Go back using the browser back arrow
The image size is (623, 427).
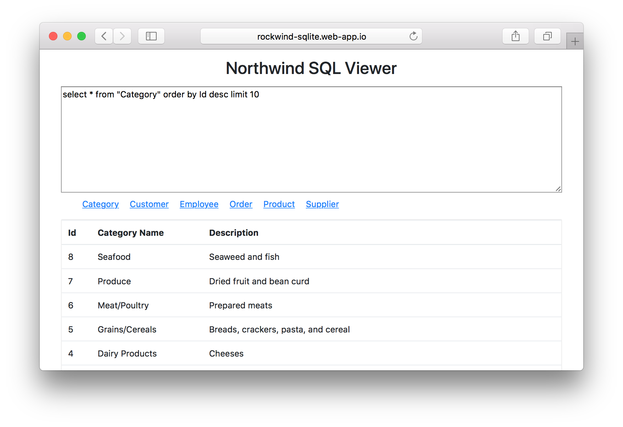pyautogui.click(x=104, y=36)
